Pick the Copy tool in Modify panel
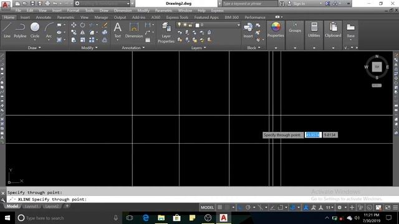The height and width of the screenshot is (224, 399). 74,32
